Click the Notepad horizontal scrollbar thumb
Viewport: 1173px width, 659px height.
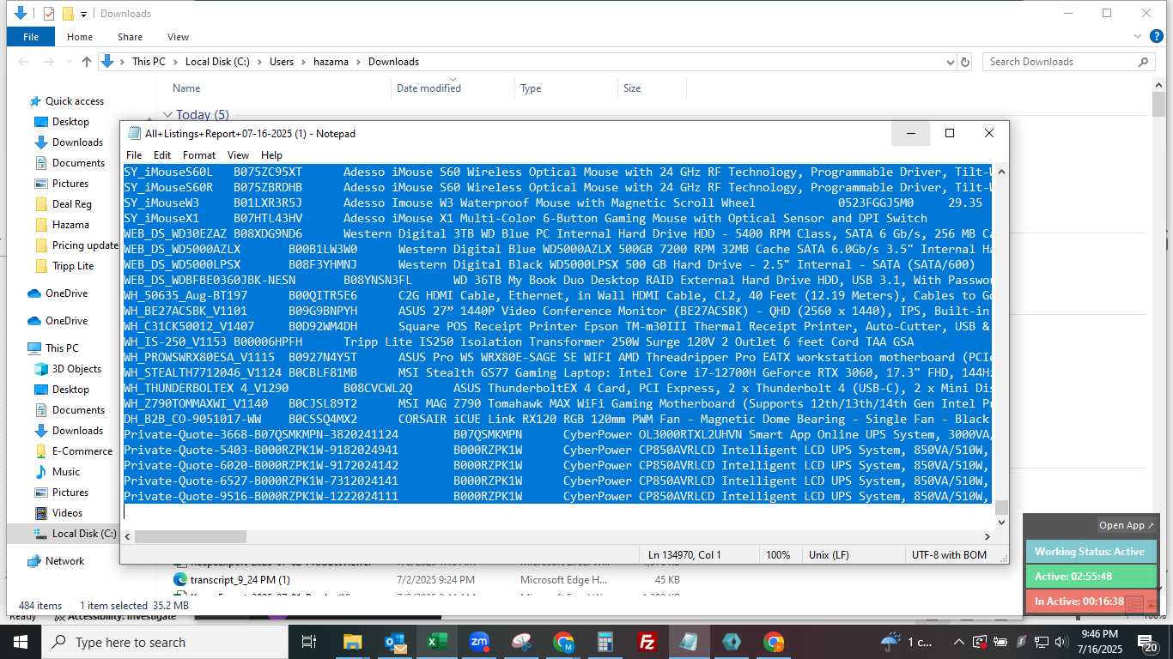tap(191, 536)
